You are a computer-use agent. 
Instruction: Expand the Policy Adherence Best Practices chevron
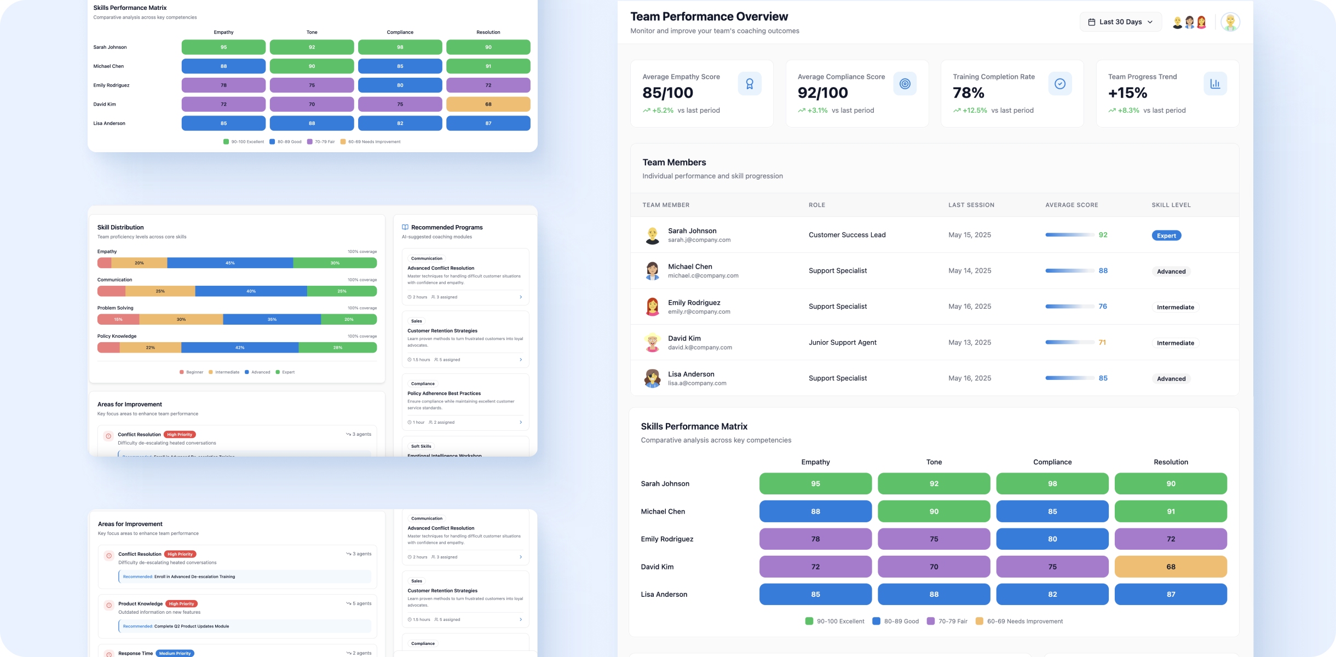coord(521,423)
